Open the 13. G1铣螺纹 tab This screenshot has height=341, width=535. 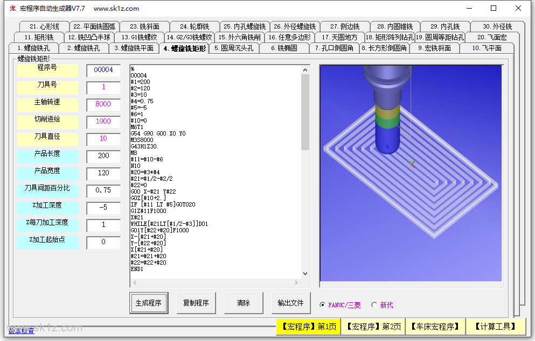click(139, 37)
